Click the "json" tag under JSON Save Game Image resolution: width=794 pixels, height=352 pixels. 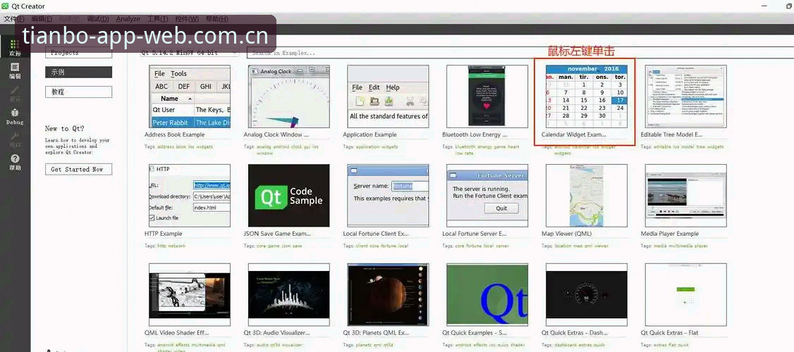click(286, 246)
